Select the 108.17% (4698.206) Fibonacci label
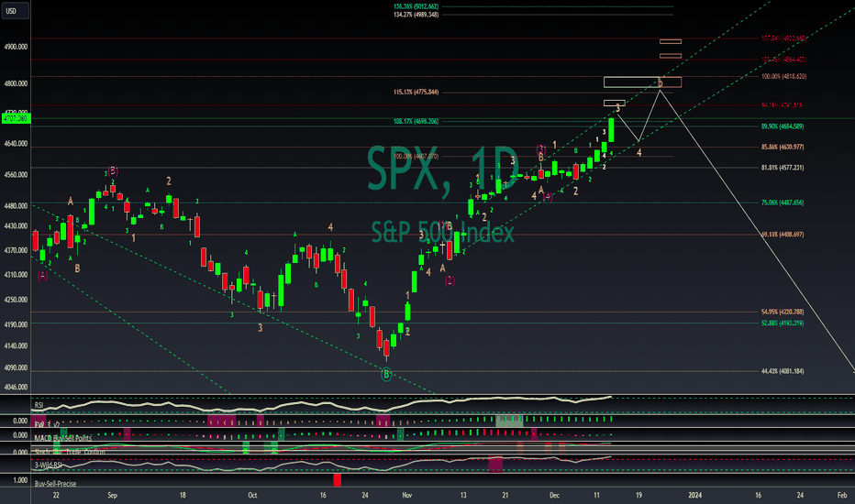This screenshot has width=855, height=504. coord(416,122)
